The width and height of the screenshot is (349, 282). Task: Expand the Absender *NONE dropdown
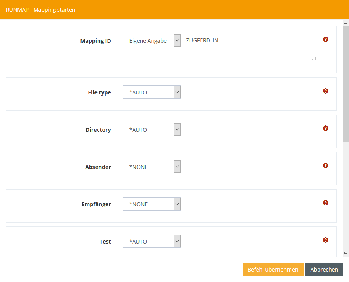152,167
